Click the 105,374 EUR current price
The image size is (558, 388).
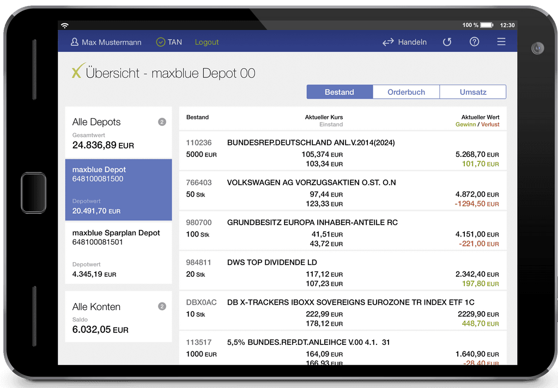pyautogui.click(x=323, y=154)
